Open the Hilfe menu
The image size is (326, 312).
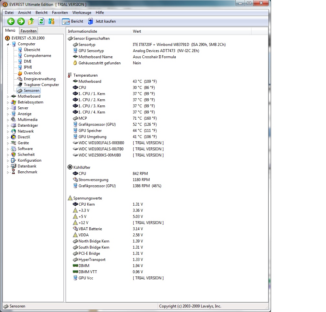point(100,13)
